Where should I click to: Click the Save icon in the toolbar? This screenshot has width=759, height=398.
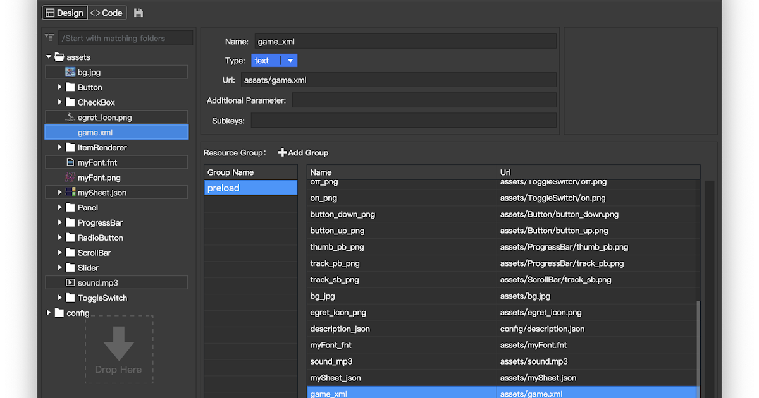pyautogui.click(x=138, y=13)
